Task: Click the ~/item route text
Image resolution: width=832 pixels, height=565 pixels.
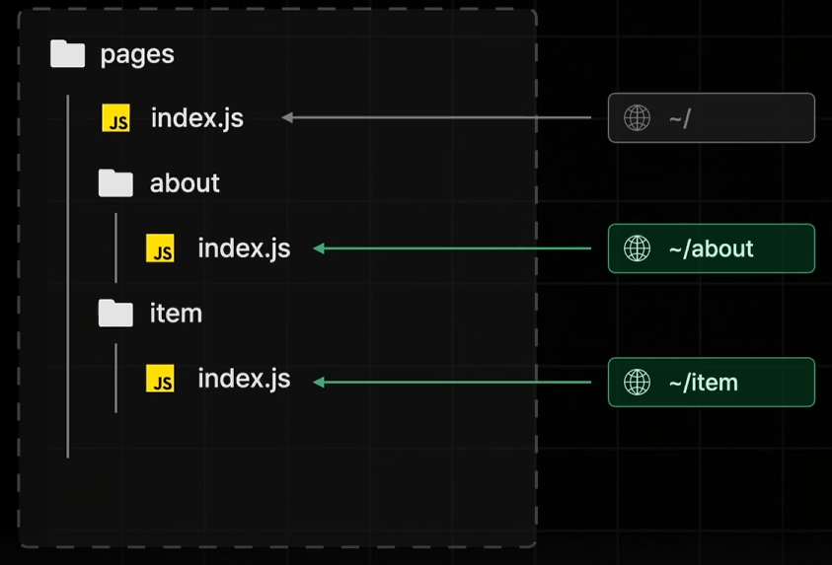Action: point(704,383)
